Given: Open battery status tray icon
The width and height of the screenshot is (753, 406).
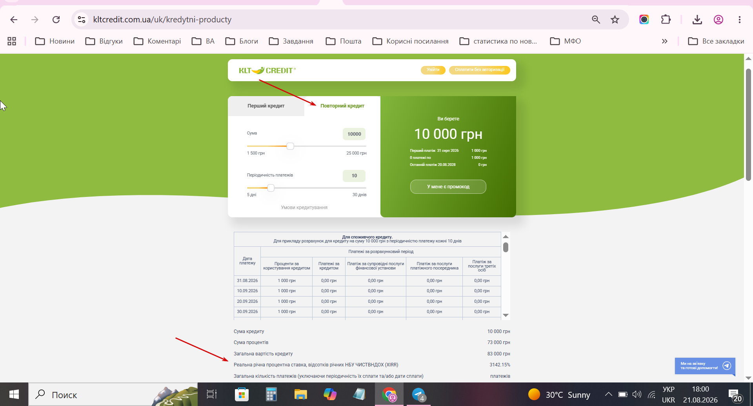Looking at the screenshot, I should tap(622, 394).
